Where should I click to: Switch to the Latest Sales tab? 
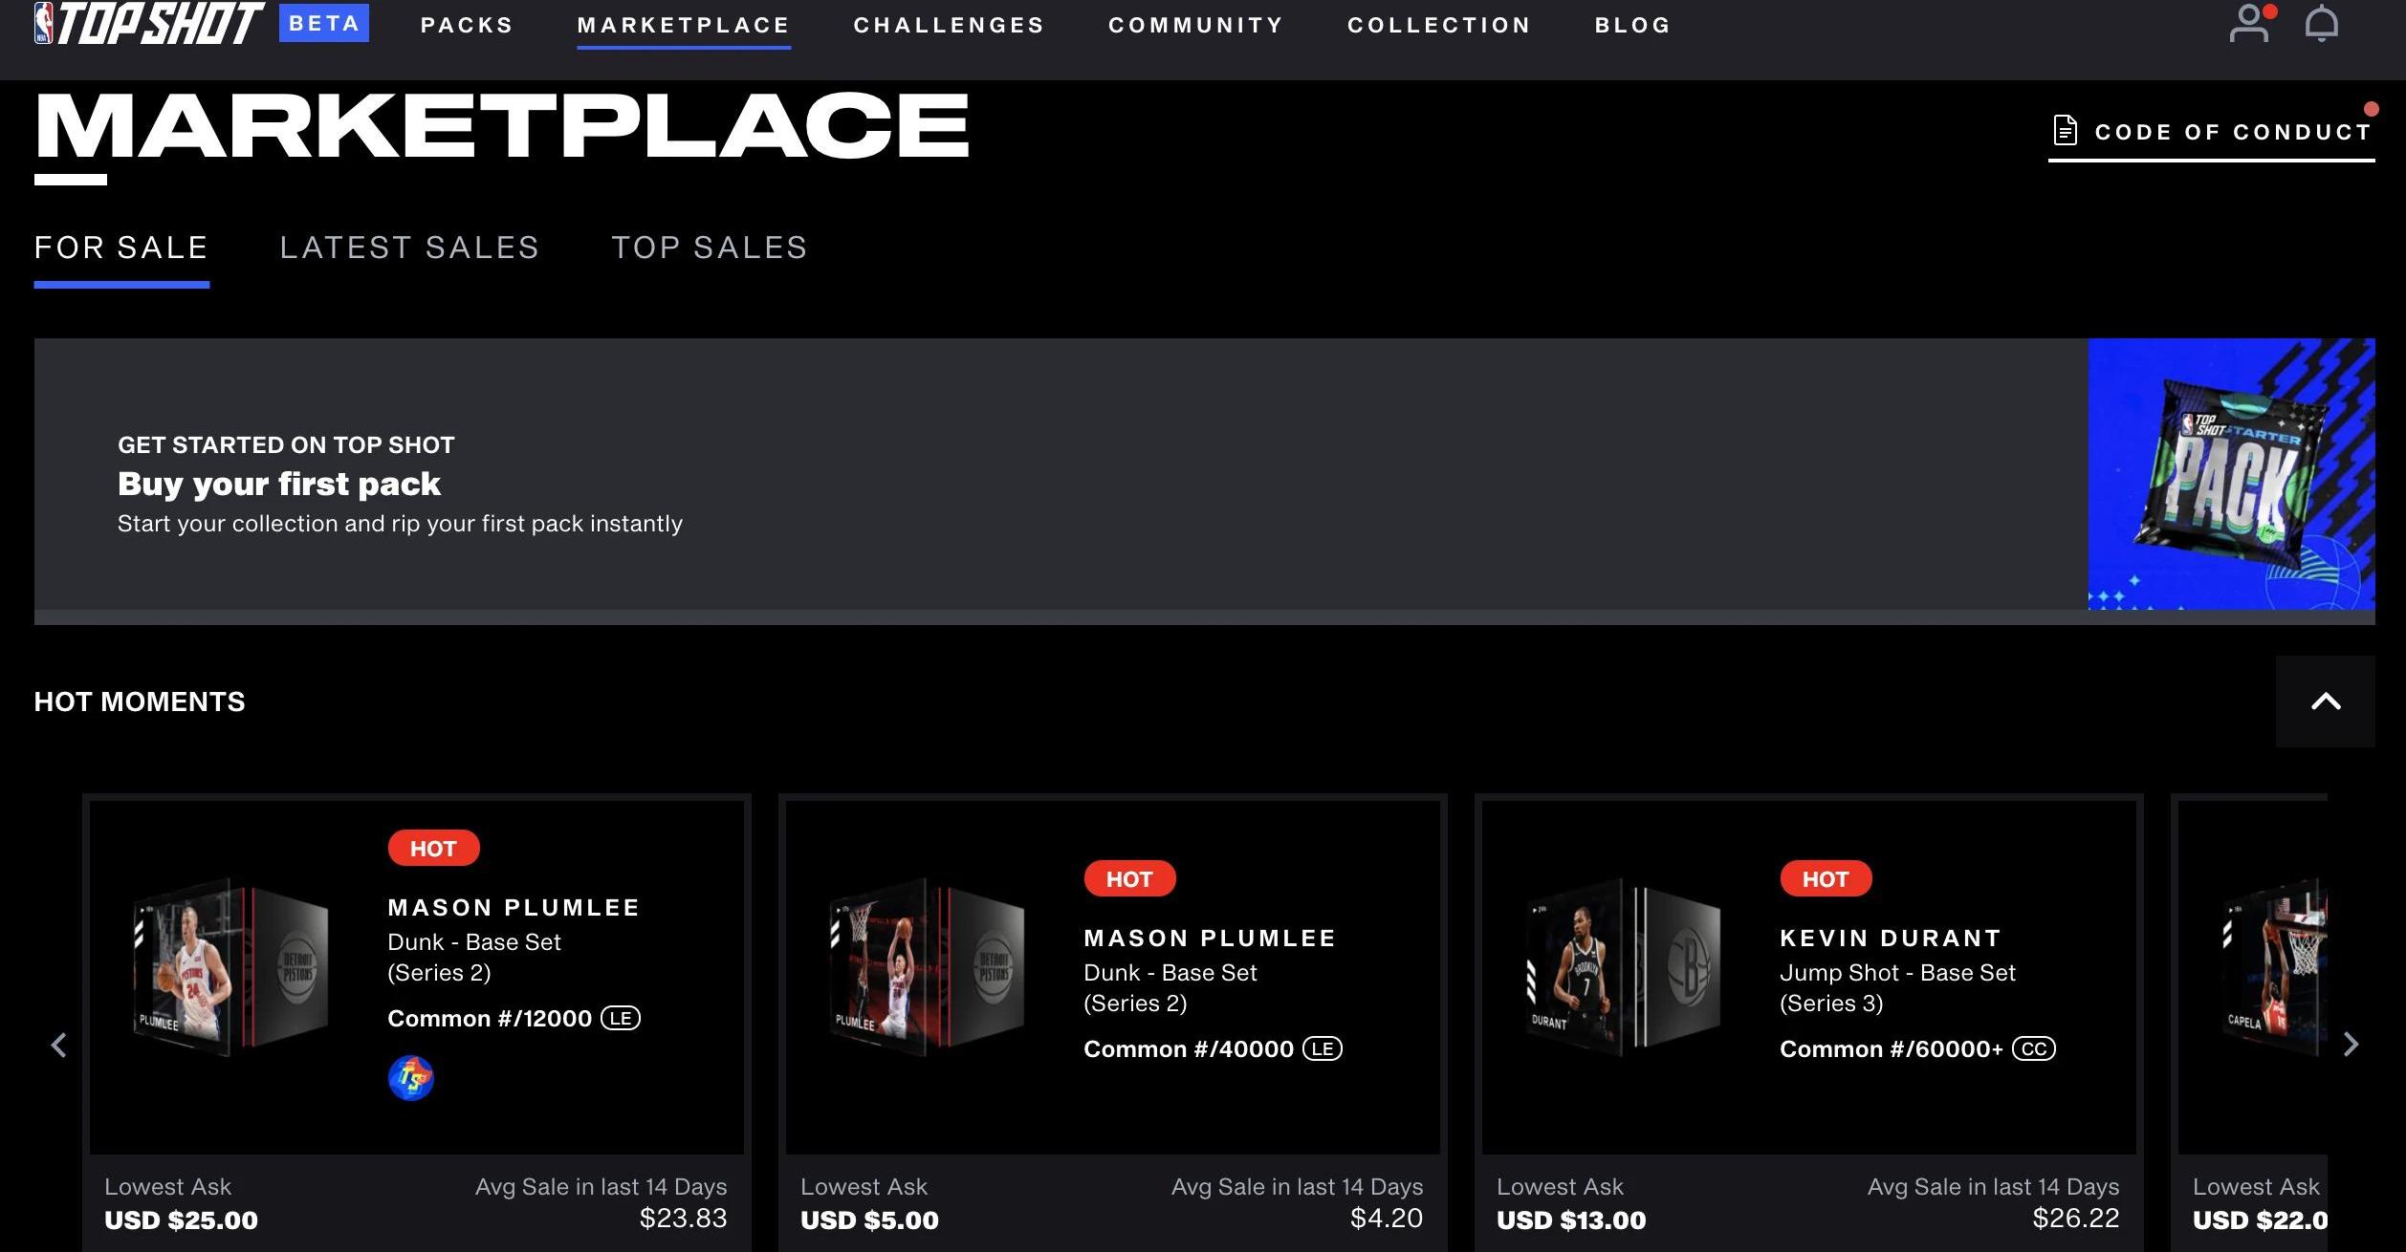point(409,248)
